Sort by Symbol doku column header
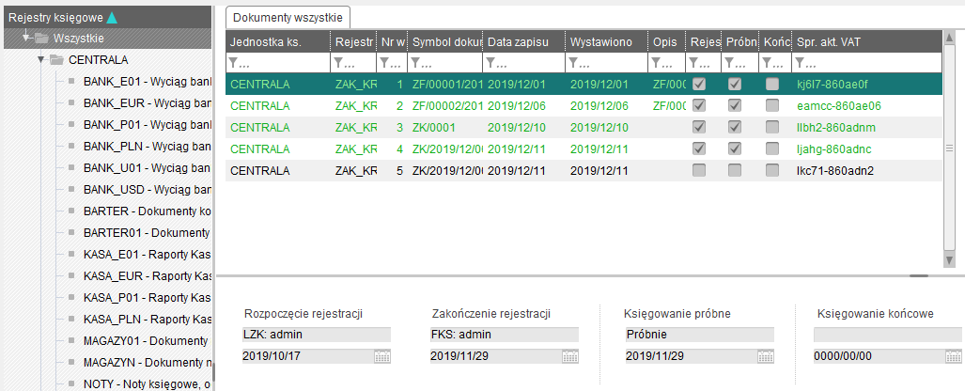The width and height of the screenshot is (965, 391). click(445, 42)
